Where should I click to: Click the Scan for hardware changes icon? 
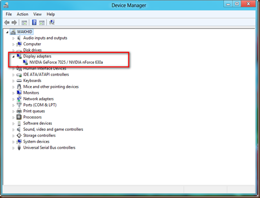pos(52,22)
